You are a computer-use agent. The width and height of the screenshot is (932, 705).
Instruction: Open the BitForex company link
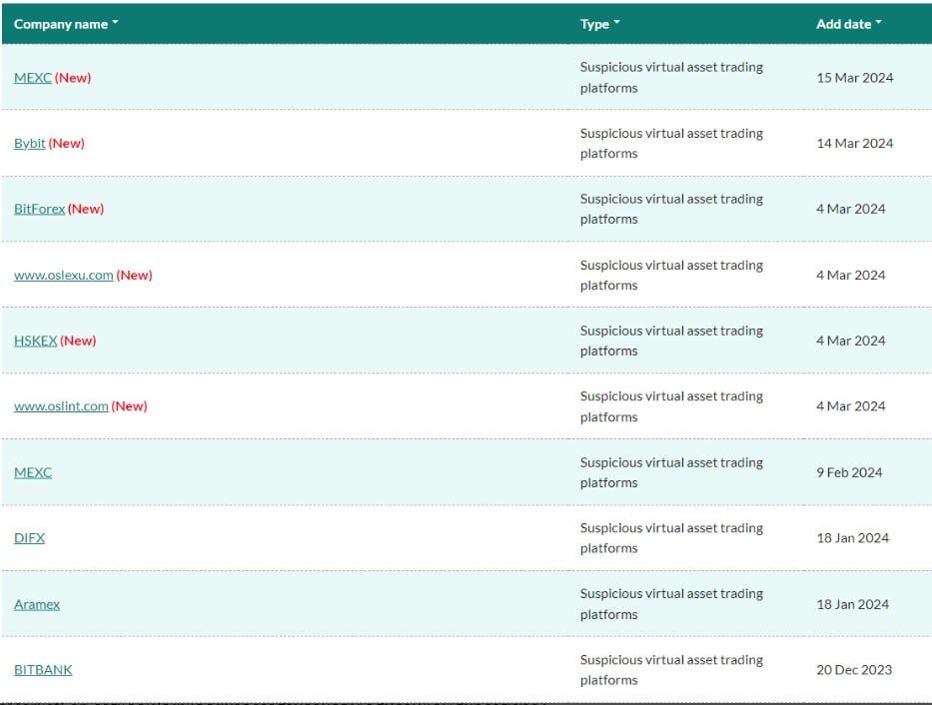pos(39,209)
